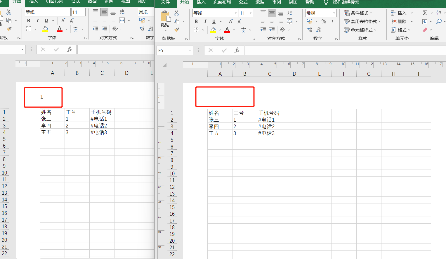The height and width of the screenshot is (259, 446).
Task: Open text orientation tool in right window
Action: point(282,30)
